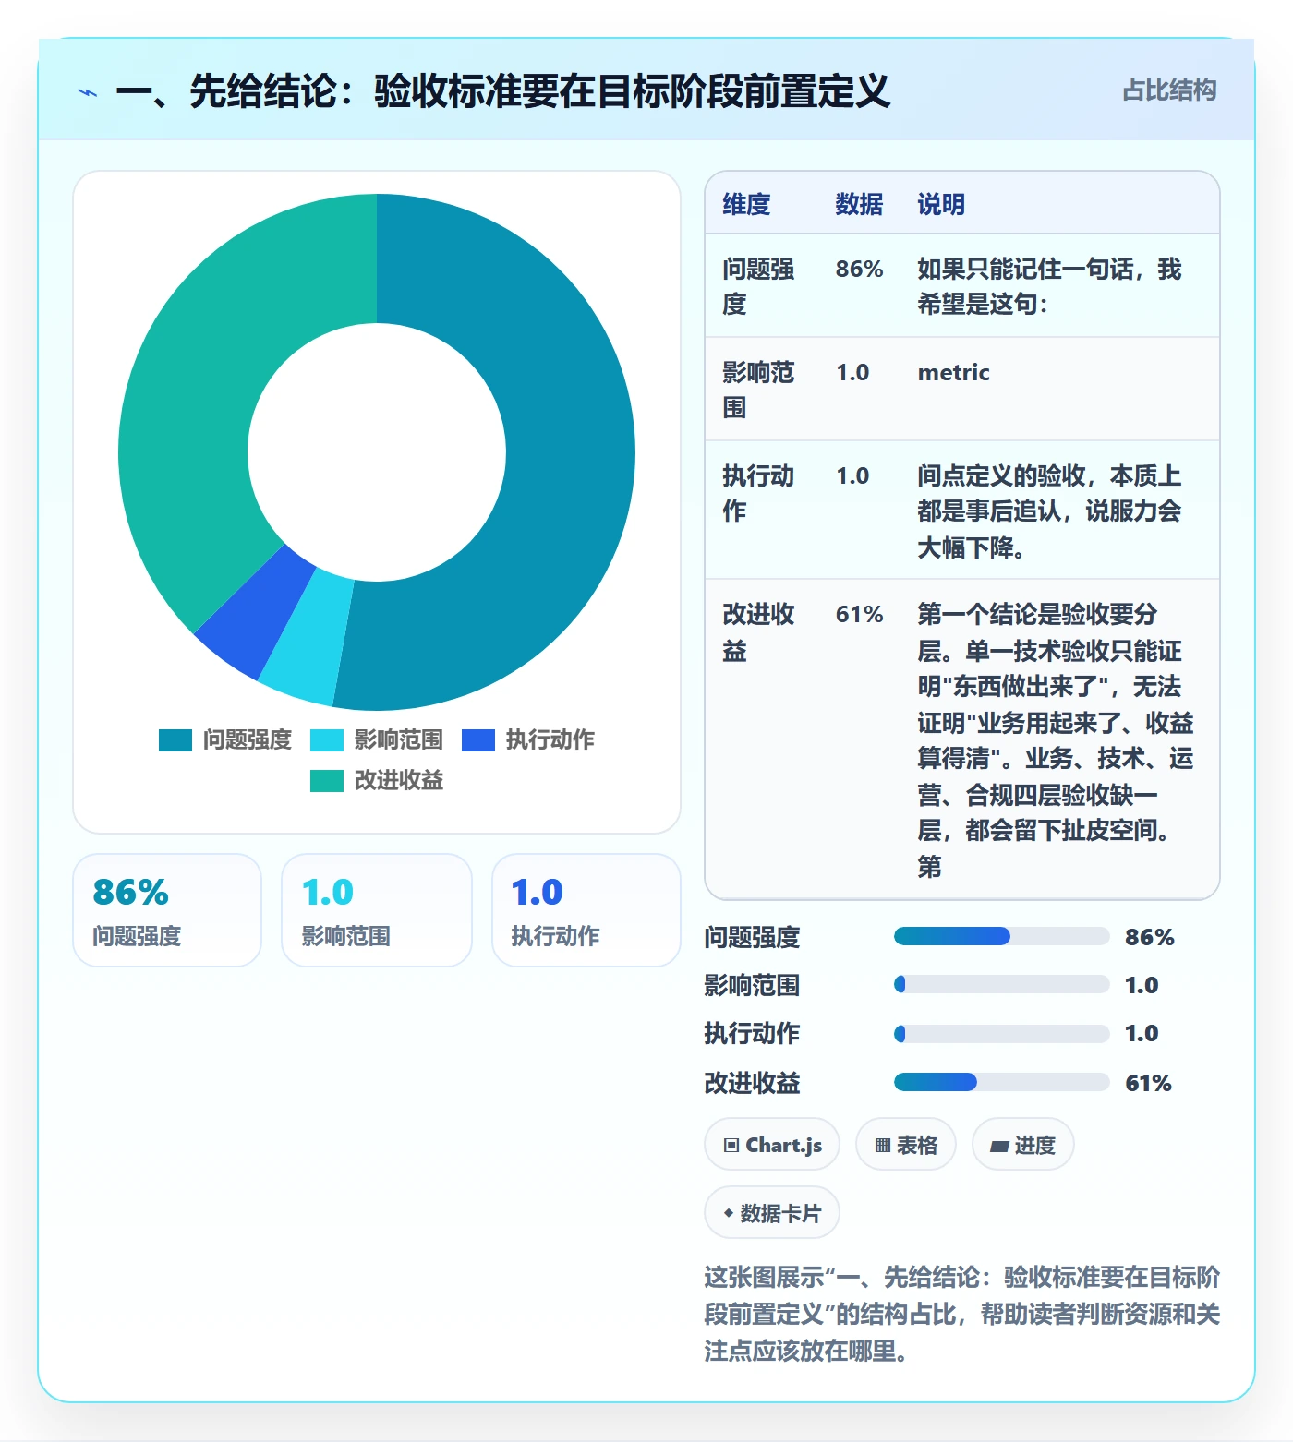Toggle the 影响范围 legend swatch

[327, 740]
